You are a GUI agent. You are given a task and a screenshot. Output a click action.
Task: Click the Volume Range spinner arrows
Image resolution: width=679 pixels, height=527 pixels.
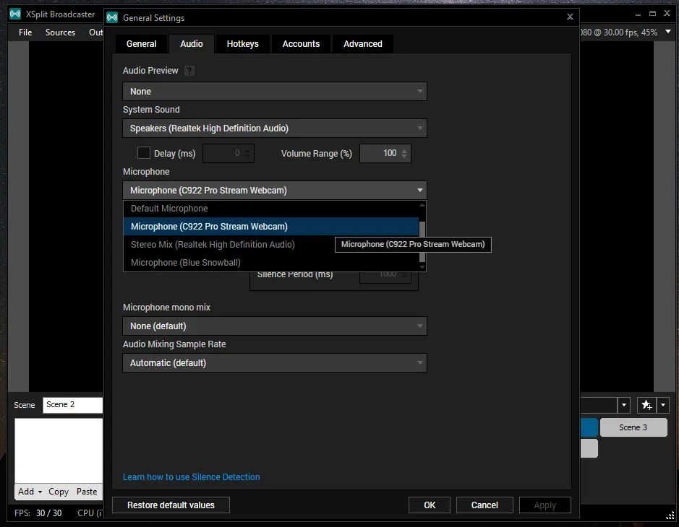(404, 153)
